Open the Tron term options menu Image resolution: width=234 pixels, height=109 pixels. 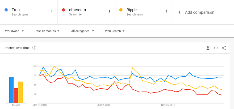point(52,12)
